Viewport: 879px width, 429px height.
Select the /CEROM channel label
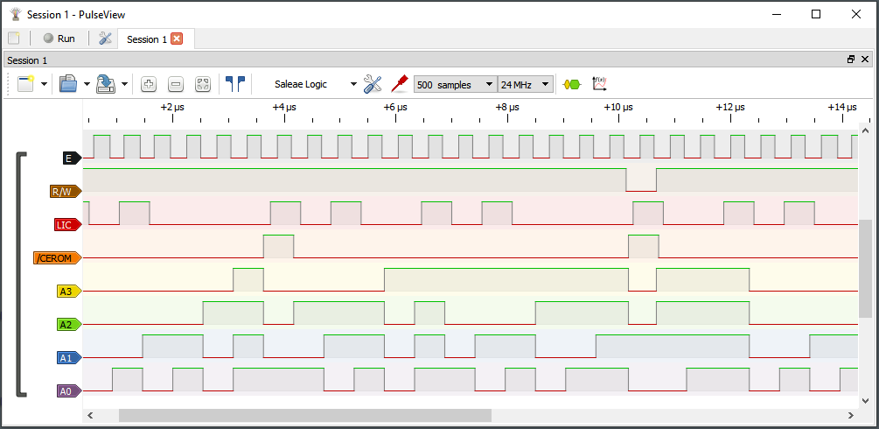coord(55,258)
